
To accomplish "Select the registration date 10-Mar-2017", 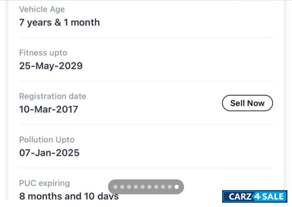I will point(48,109).
